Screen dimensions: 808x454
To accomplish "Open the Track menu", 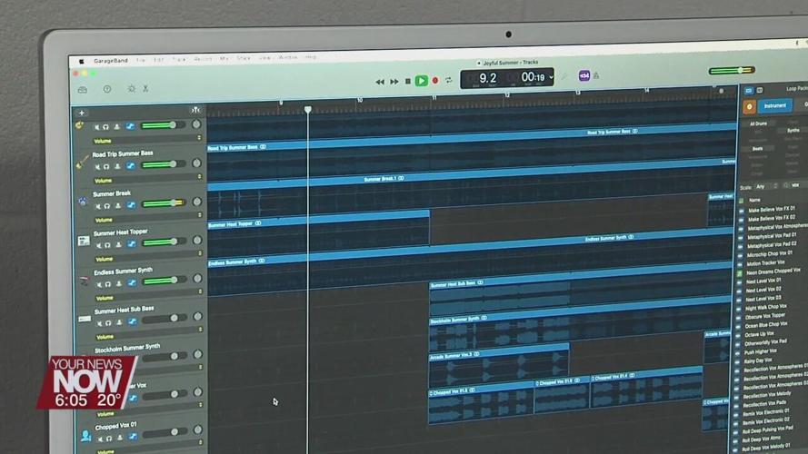I will pos(179,59).
